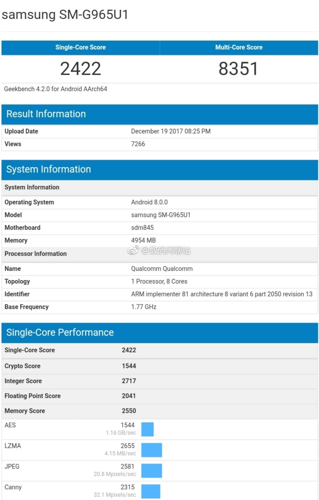This screenshot has height=500, width=319.
Task: Select the Motherboard label
Action: point(22,228)
